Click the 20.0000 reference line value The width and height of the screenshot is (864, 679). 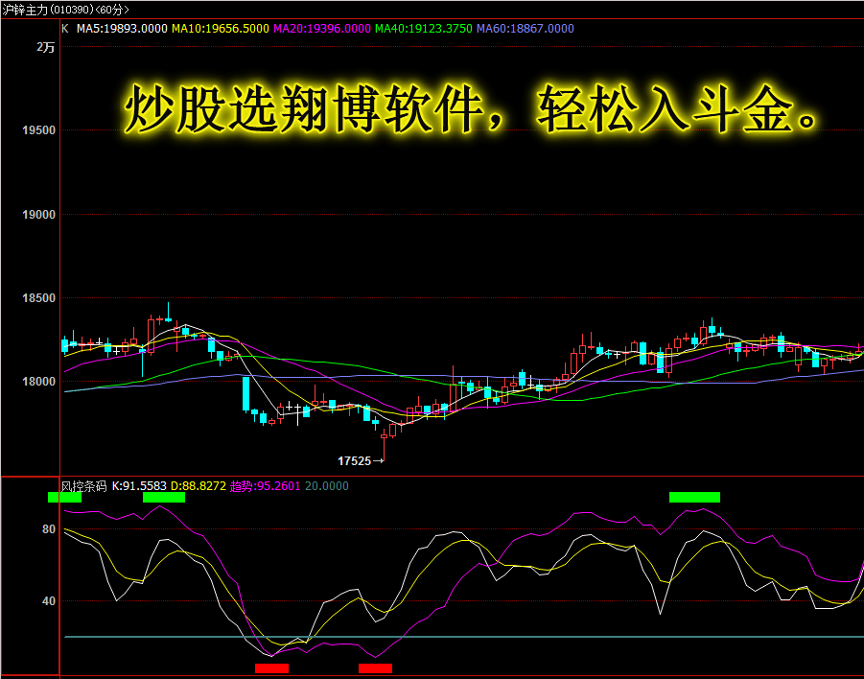click(327, 486)
